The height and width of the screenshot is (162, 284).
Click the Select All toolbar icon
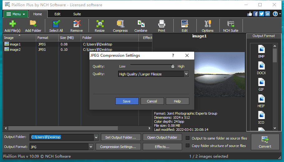coord(56,26)
